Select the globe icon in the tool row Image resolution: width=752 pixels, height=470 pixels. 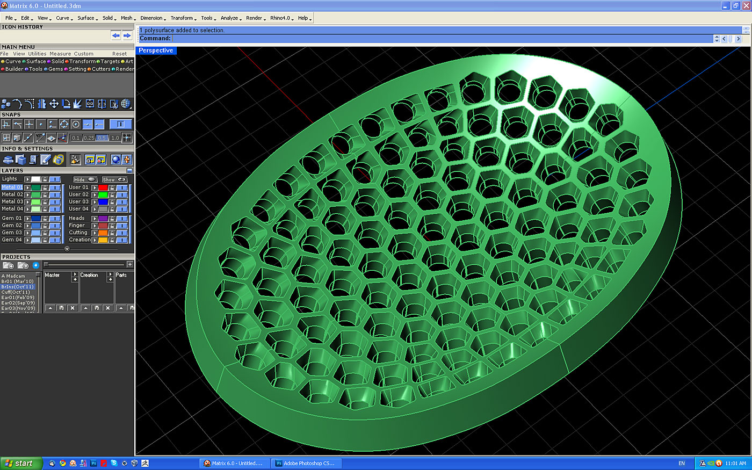tap(126, 104)
